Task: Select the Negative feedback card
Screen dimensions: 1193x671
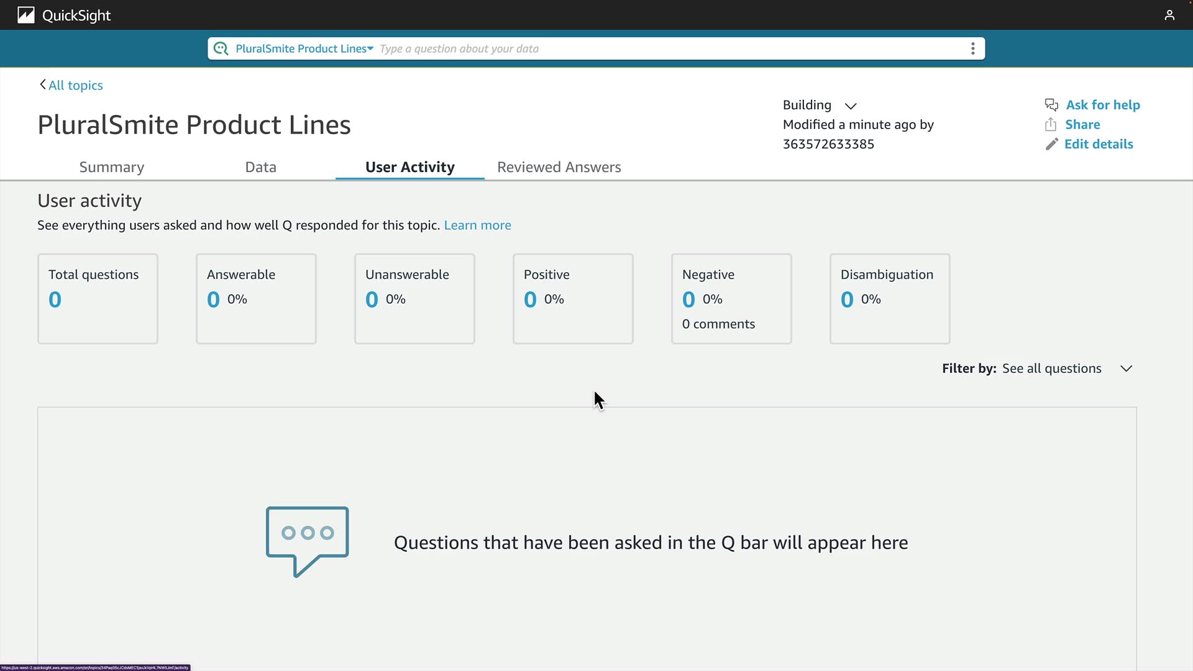Action: click(731, 298)
